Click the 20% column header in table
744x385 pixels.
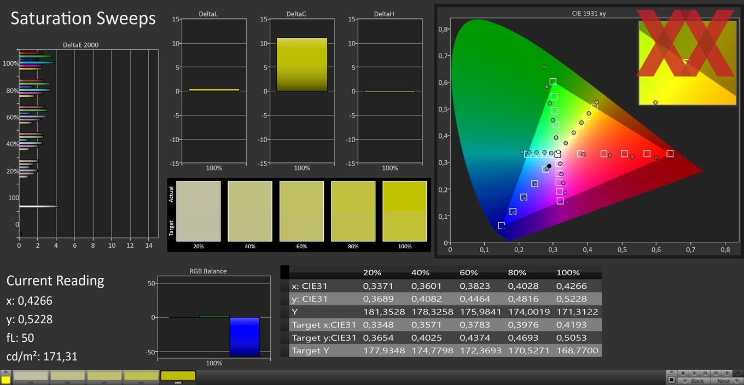(x=373, y=272)
